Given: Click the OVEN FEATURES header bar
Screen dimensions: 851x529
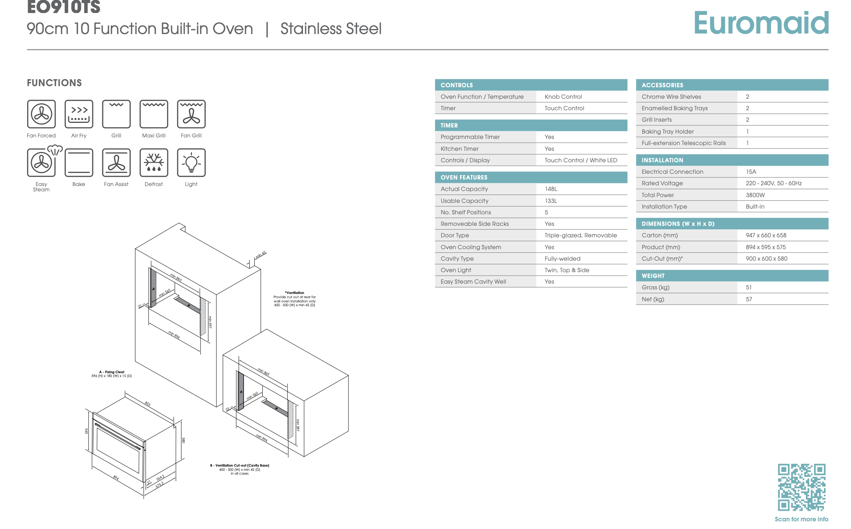Looking at the screenshot, I should point(531,177).
